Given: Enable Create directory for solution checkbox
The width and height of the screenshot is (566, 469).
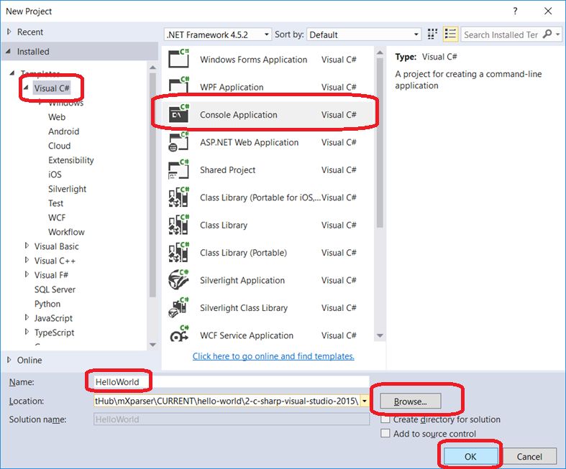Looking at the screenshot, I should tap(385, 419).
